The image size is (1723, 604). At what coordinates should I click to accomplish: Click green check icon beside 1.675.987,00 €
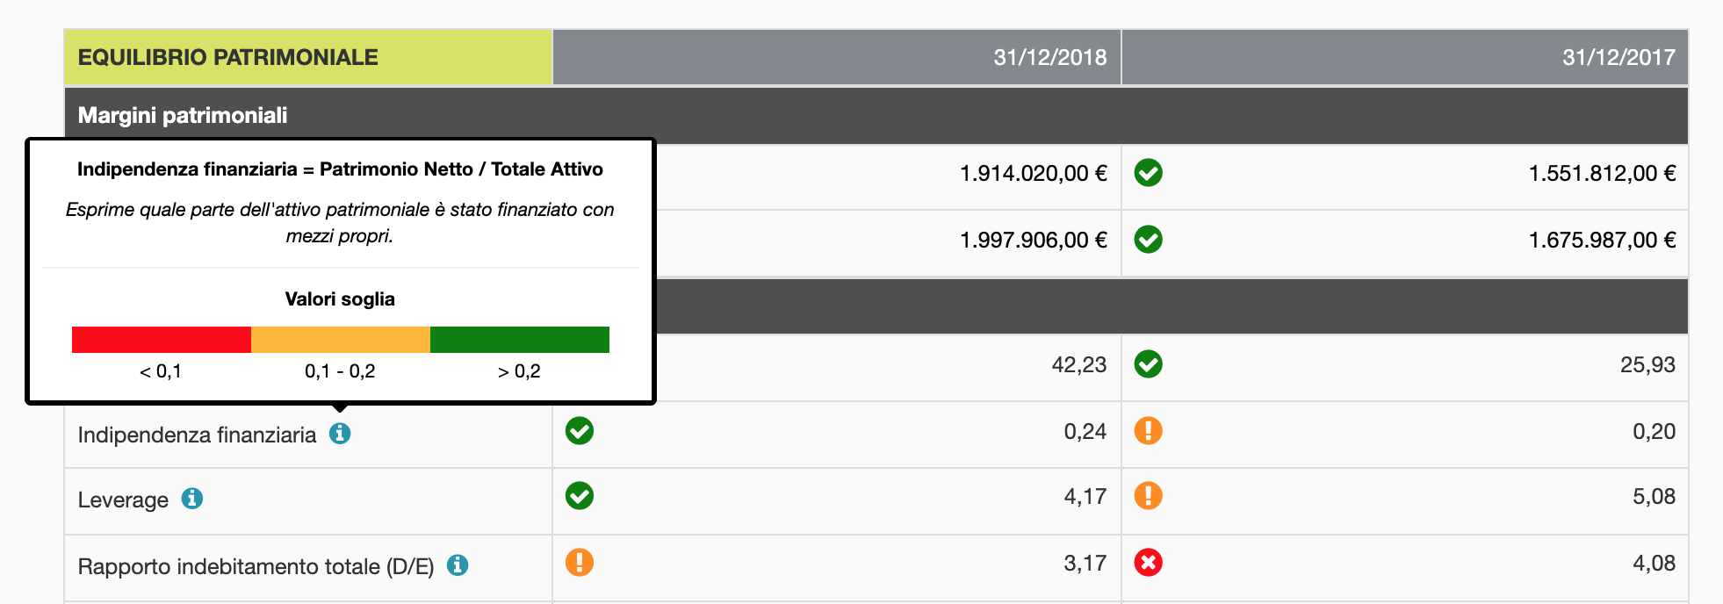pyautogui.click(x=1148, y=240)
